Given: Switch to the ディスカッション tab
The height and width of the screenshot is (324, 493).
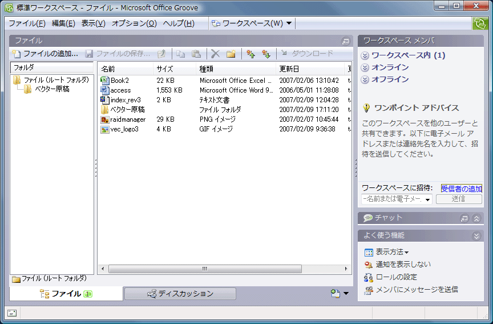Looking at the screenshot, I should tap(180, 294).
